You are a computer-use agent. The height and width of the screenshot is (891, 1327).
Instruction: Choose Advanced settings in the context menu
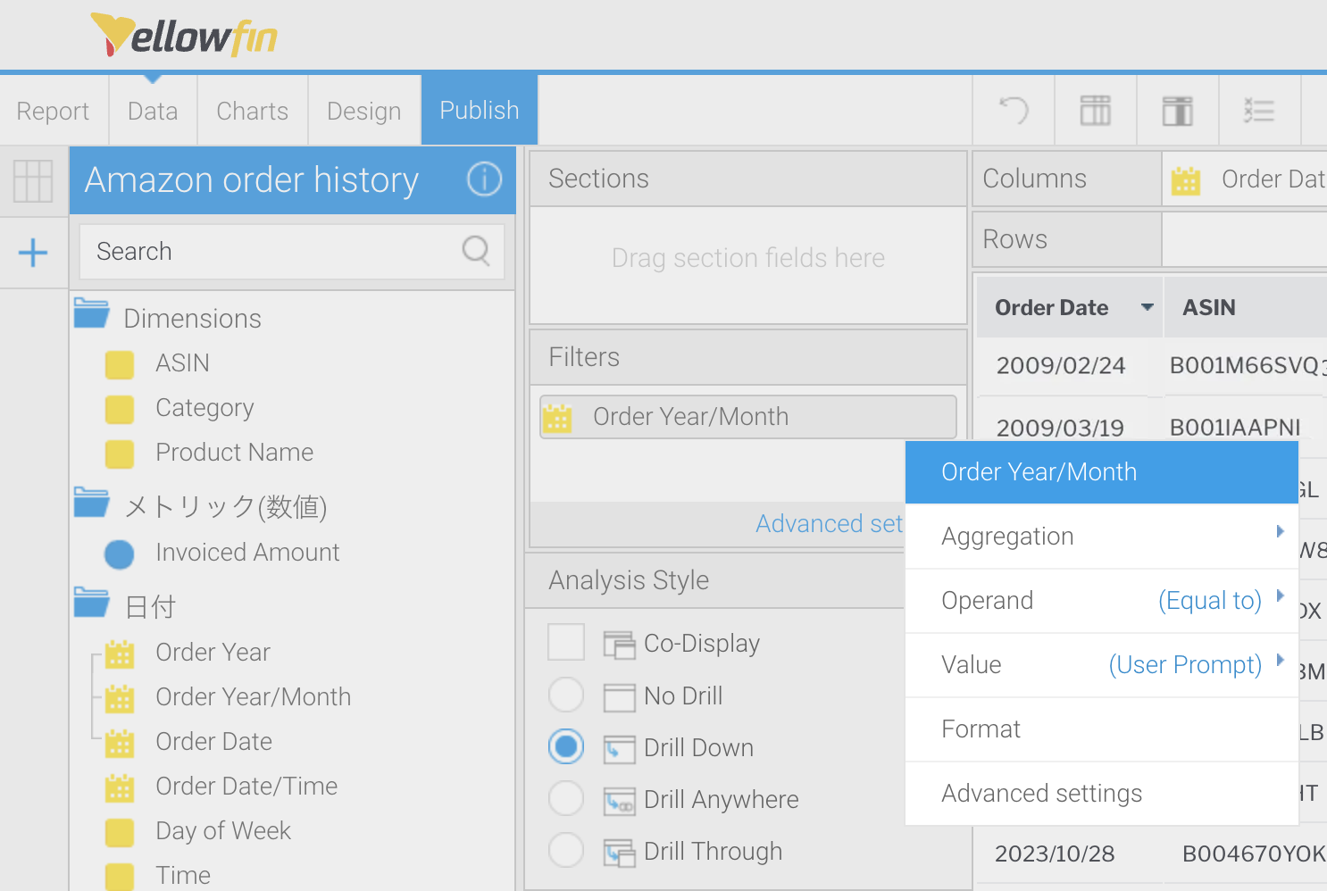1102,794
